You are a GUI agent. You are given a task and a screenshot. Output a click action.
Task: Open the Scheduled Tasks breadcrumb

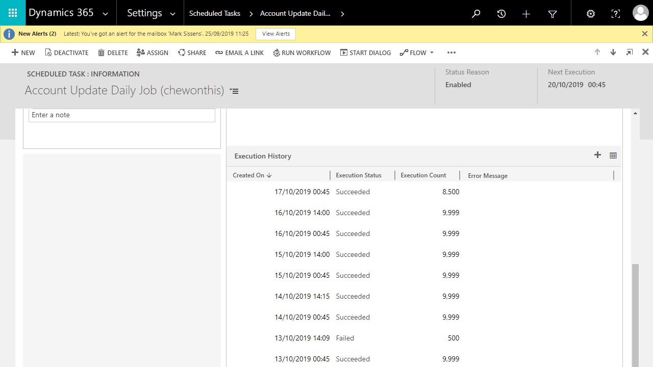pyautogui.click(x=214, y=13)
